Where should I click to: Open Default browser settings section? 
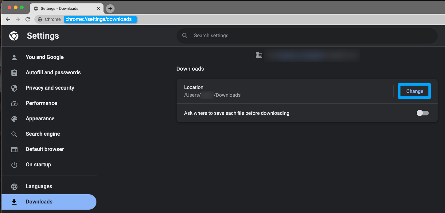pyautogui.click(x=45, y=149)
